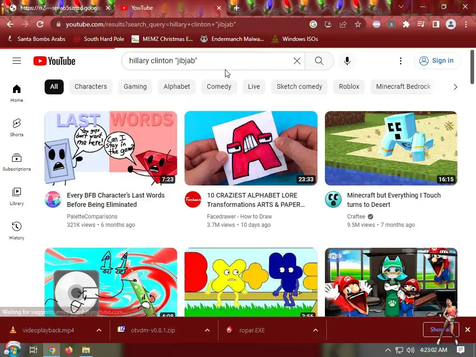Reload the page

(40, 24)
